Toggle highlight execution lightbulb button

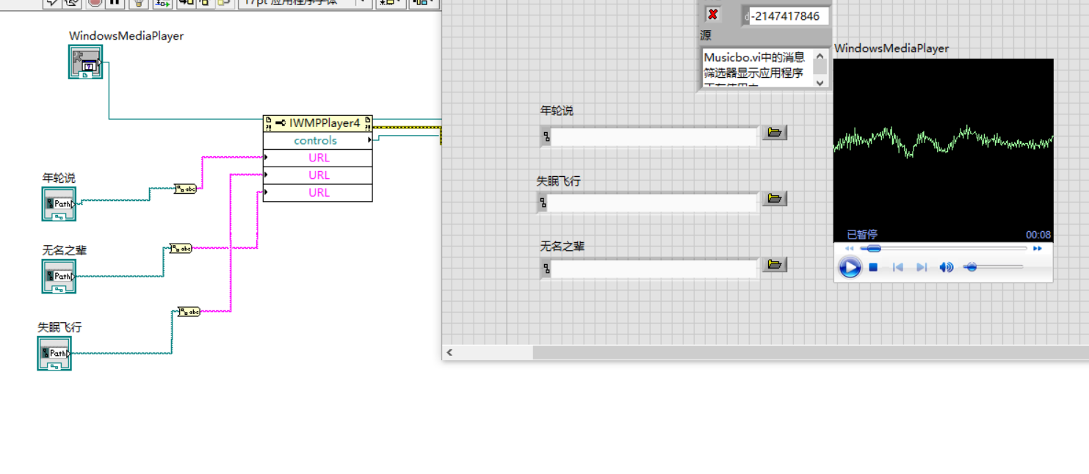coord(138,2)
